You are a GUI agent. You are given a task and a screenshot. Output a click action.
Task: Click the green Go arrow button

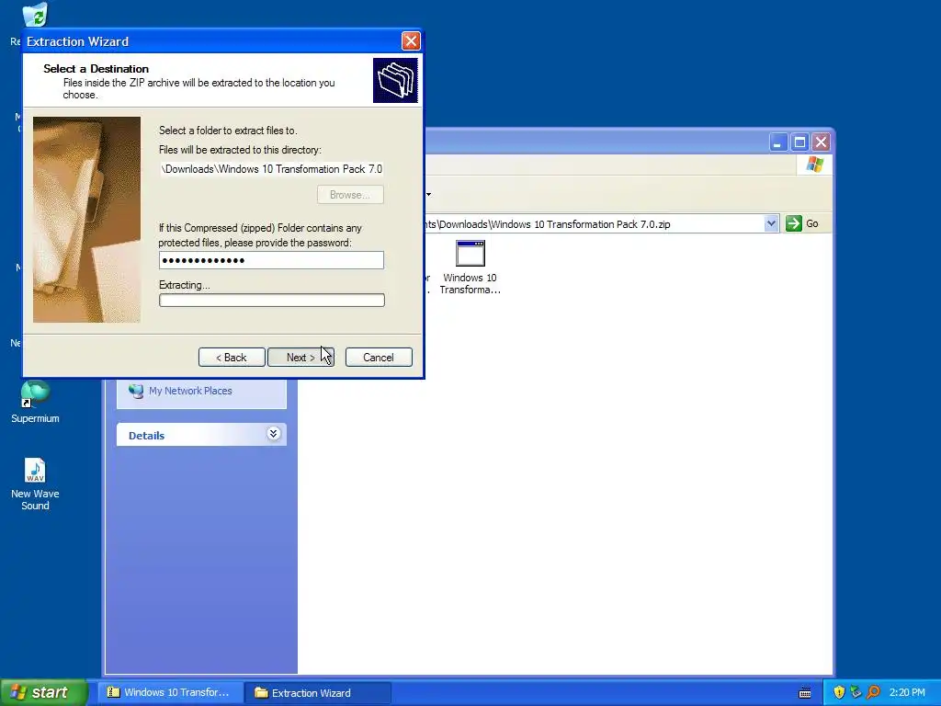(x=793, y=224)
